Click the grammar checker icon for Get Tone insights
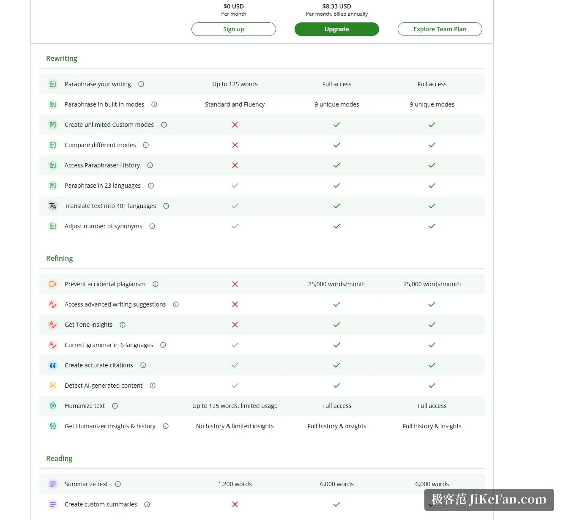Screen dimensions: 563x520 point(53,325)
